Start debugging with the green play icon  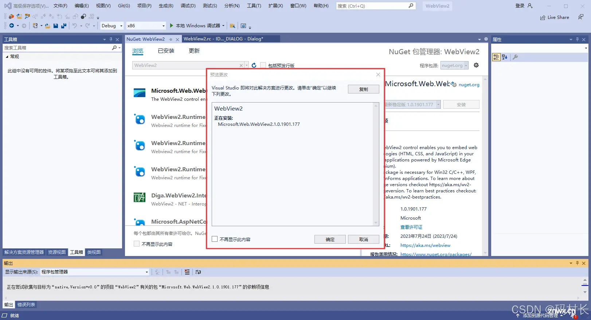click(171, 26)
